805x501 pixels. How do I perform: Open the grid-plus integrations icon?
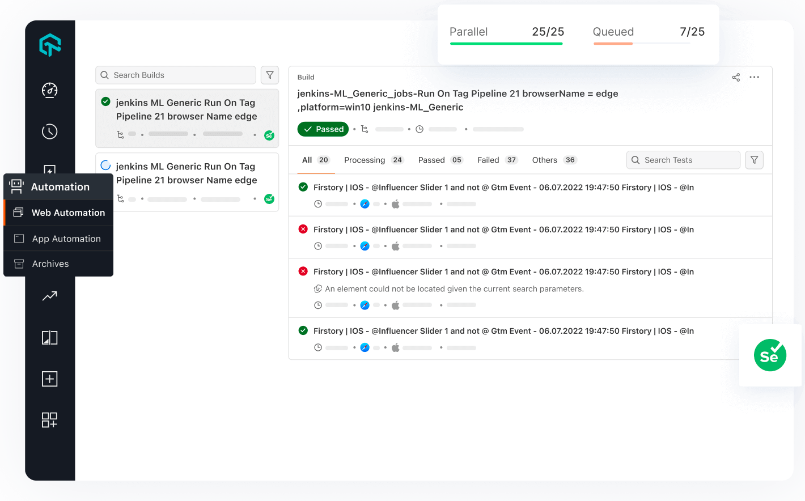[x=50, y=420]
